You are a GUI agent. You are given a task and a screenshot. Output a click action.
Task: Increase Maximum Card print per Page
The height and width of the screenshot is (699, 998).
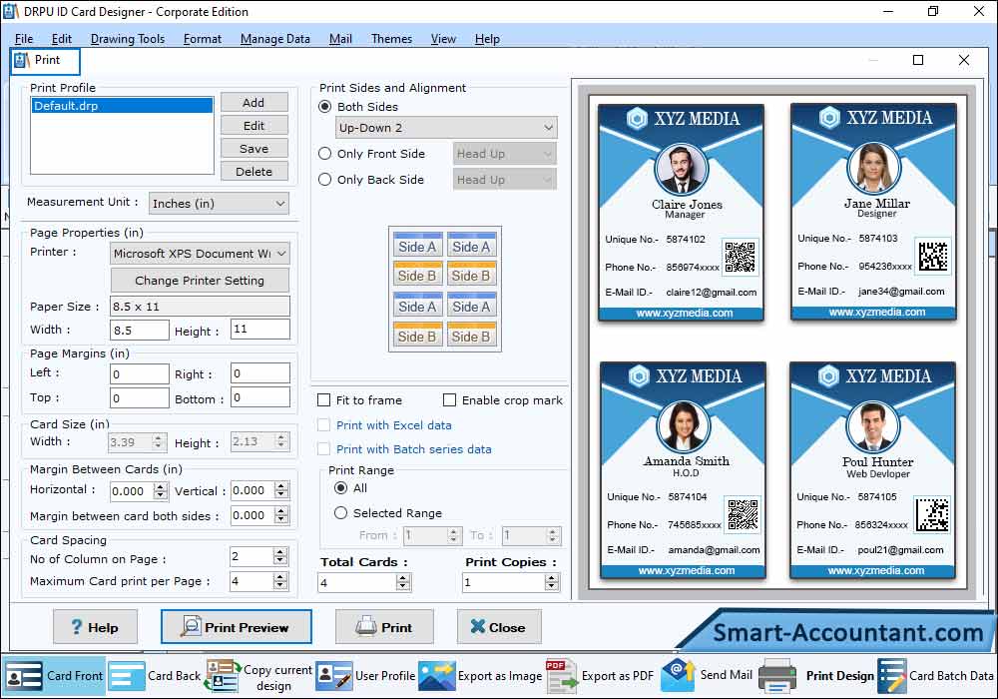(x=280, y=577)
